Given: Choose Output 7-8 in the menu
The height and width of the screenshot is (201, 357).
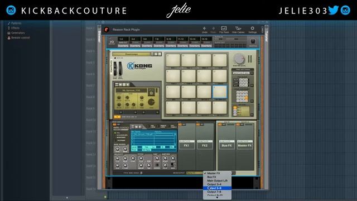Looking at the screenshot, I should coord(217,192).
